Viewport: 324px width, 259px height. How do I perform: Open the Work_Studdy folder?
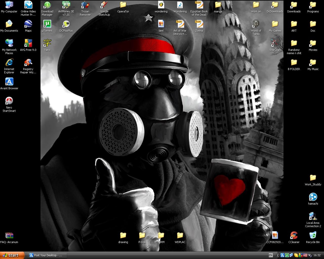[313, 180]
